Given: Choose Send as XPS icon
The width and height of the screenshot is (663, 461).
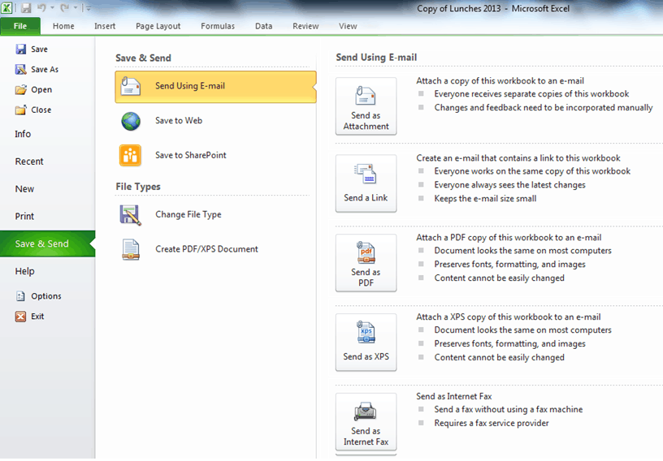Looking at the screenshot, I should [x=366, y=343].
